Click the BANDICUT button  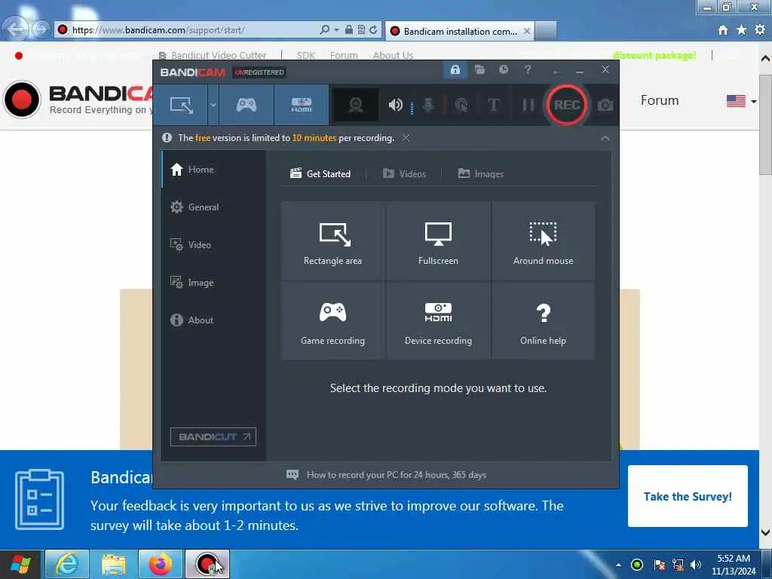(x=213, y=437)
